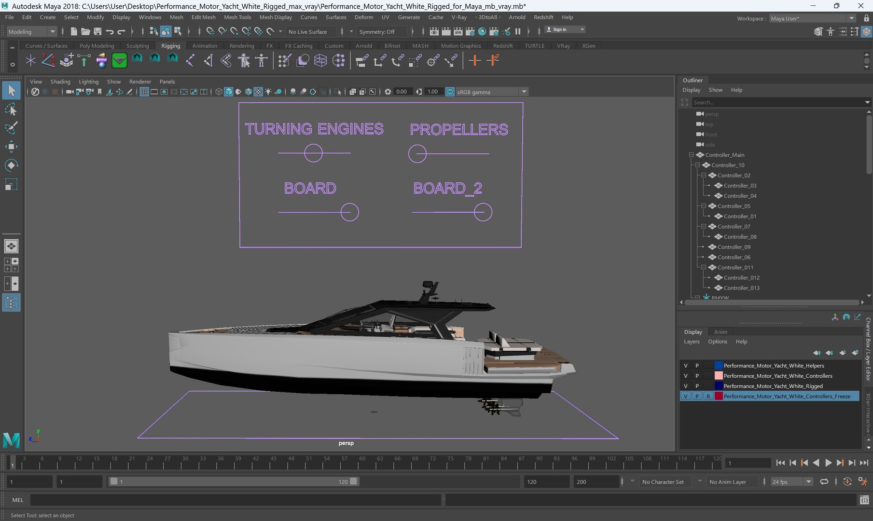Collapse Controller_011 in the Outliner
The width and height of the screenshot is (873, 521).
pos(704,267)
